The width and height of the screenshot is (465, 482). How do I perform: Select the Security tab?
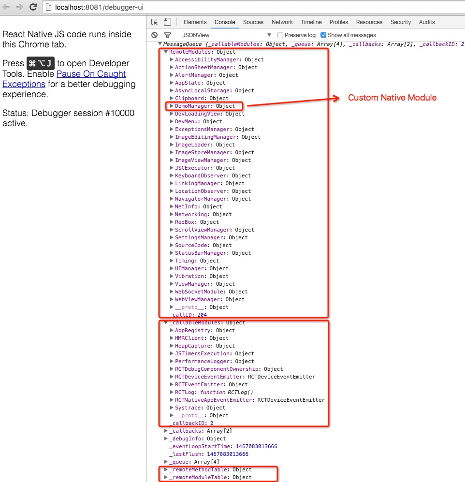point(400,22)
